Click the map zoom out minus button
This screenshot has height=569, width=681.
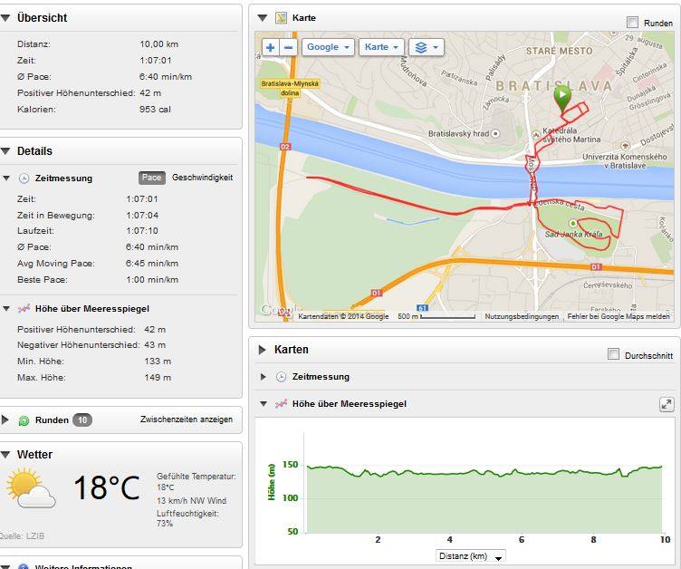point(289,47)
